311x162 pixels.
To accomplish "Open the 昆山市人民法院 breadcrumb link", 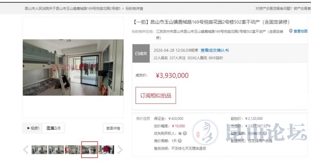I will [73, 8].
